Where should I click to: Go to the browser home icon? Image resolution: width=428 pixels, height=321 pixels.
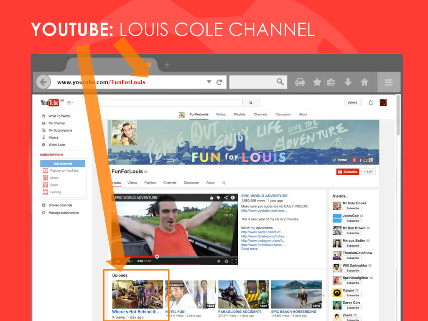[x=364, y=82]
